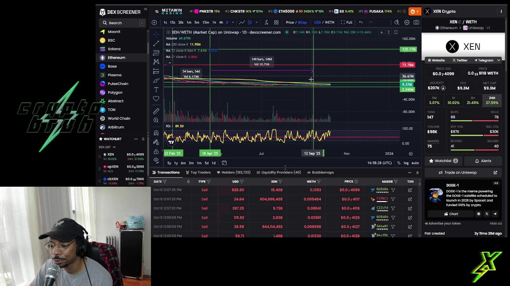The image size is (510, 286).
Task: Click the Website link button
Action: pyautogui.click(x=436, y=60)
